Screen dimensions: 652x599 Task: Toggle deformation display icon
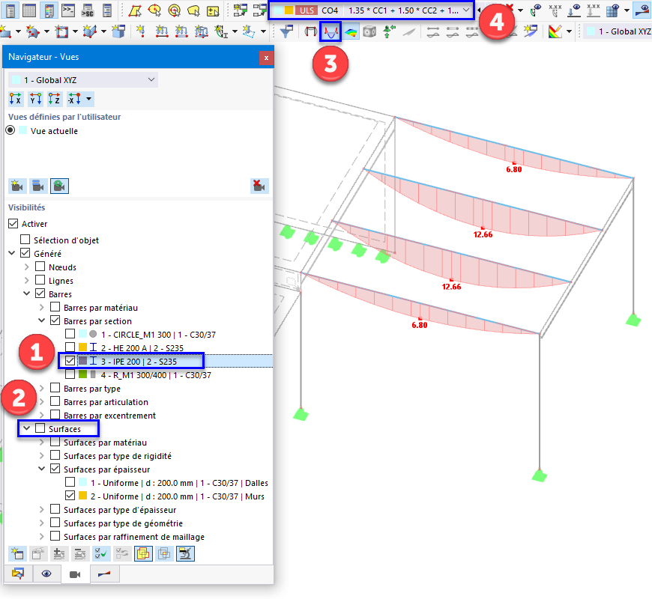point(310,31)
